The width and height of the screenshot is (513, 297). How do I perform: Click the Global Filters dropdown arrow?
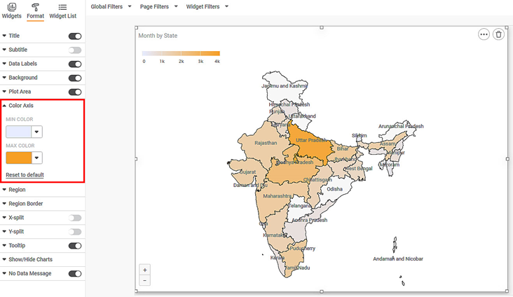129,7
